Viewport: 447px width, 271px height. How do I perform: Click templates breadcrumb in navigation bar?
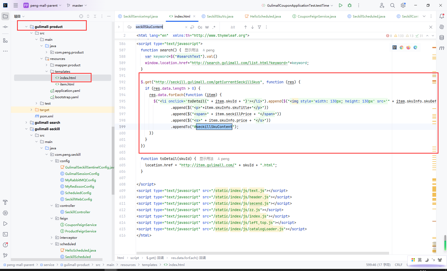(150, 265)
